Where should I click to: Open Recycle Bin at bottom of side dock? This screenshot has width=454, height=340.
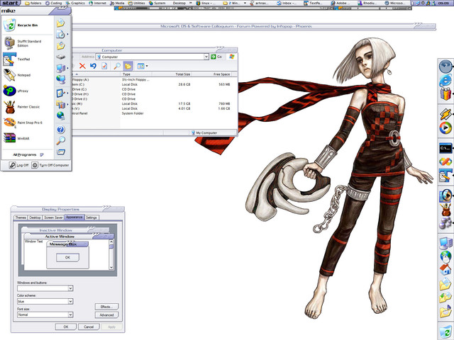click(445, 332)
